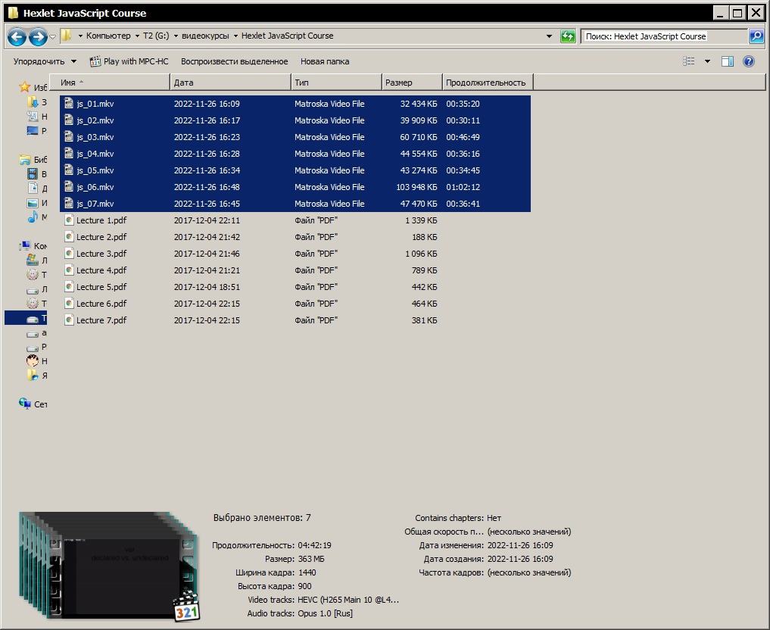This screenshot has height=630, width=770.
Task: Select the Lecture 6.pdf file icon
Action: click(69, 304)
